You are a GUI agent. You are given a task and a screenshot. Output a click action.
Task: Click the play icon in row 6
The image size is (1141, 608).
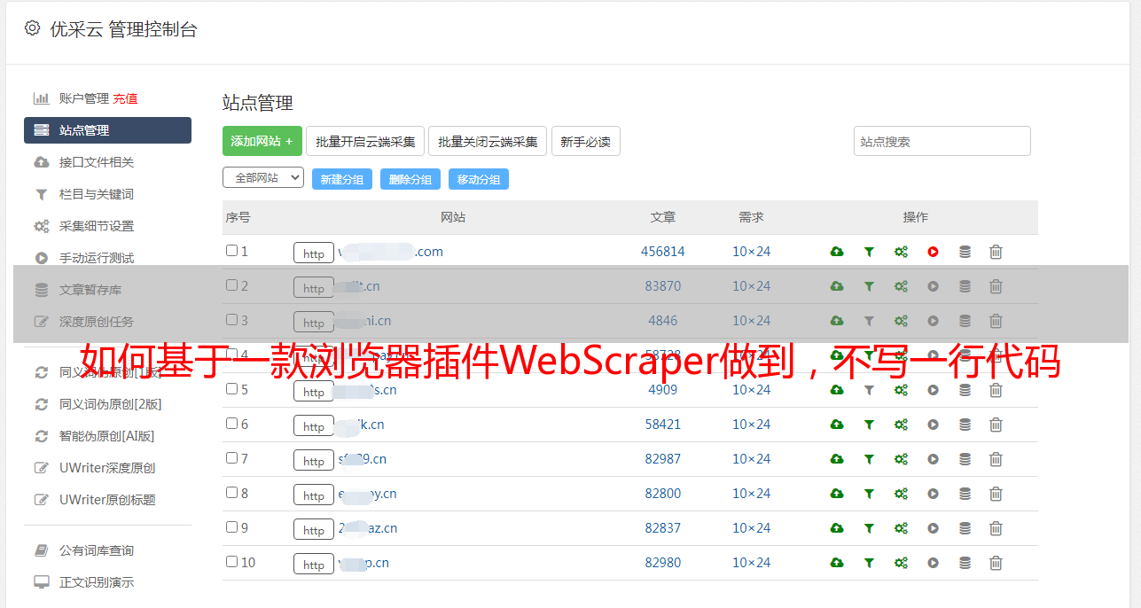(x=933, y=425)
